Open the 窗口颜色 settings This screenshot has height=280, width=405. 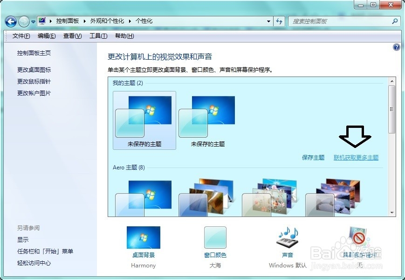(x=215, y=239)
